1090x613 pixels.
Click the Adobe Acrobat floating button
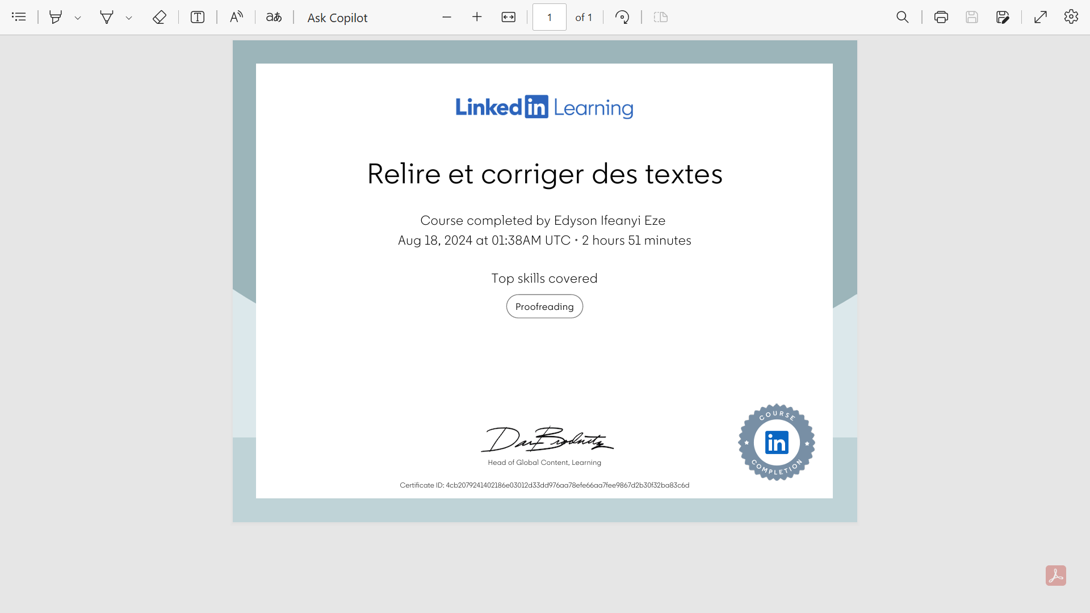[1056, 576]
